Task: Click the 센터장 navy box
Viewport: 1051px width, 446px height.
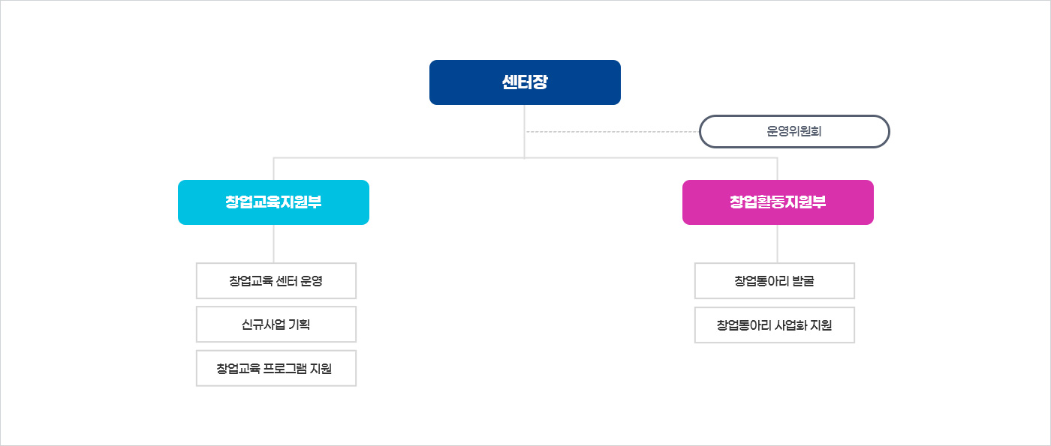Action: click(525, 82)
